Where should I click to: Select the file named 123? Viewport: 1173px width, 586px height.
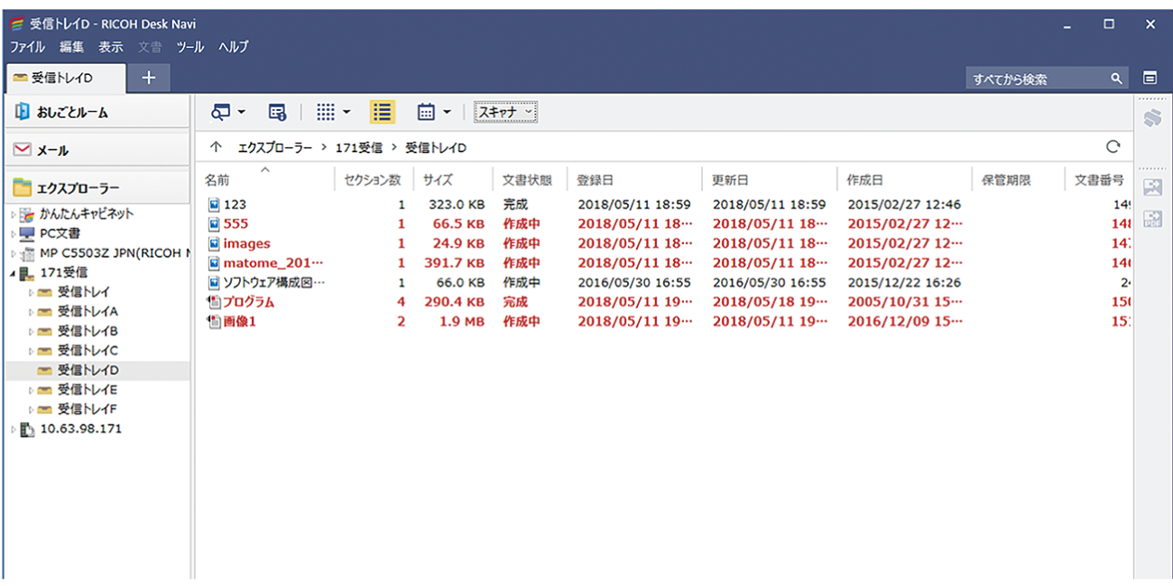(x=235, y=205)
